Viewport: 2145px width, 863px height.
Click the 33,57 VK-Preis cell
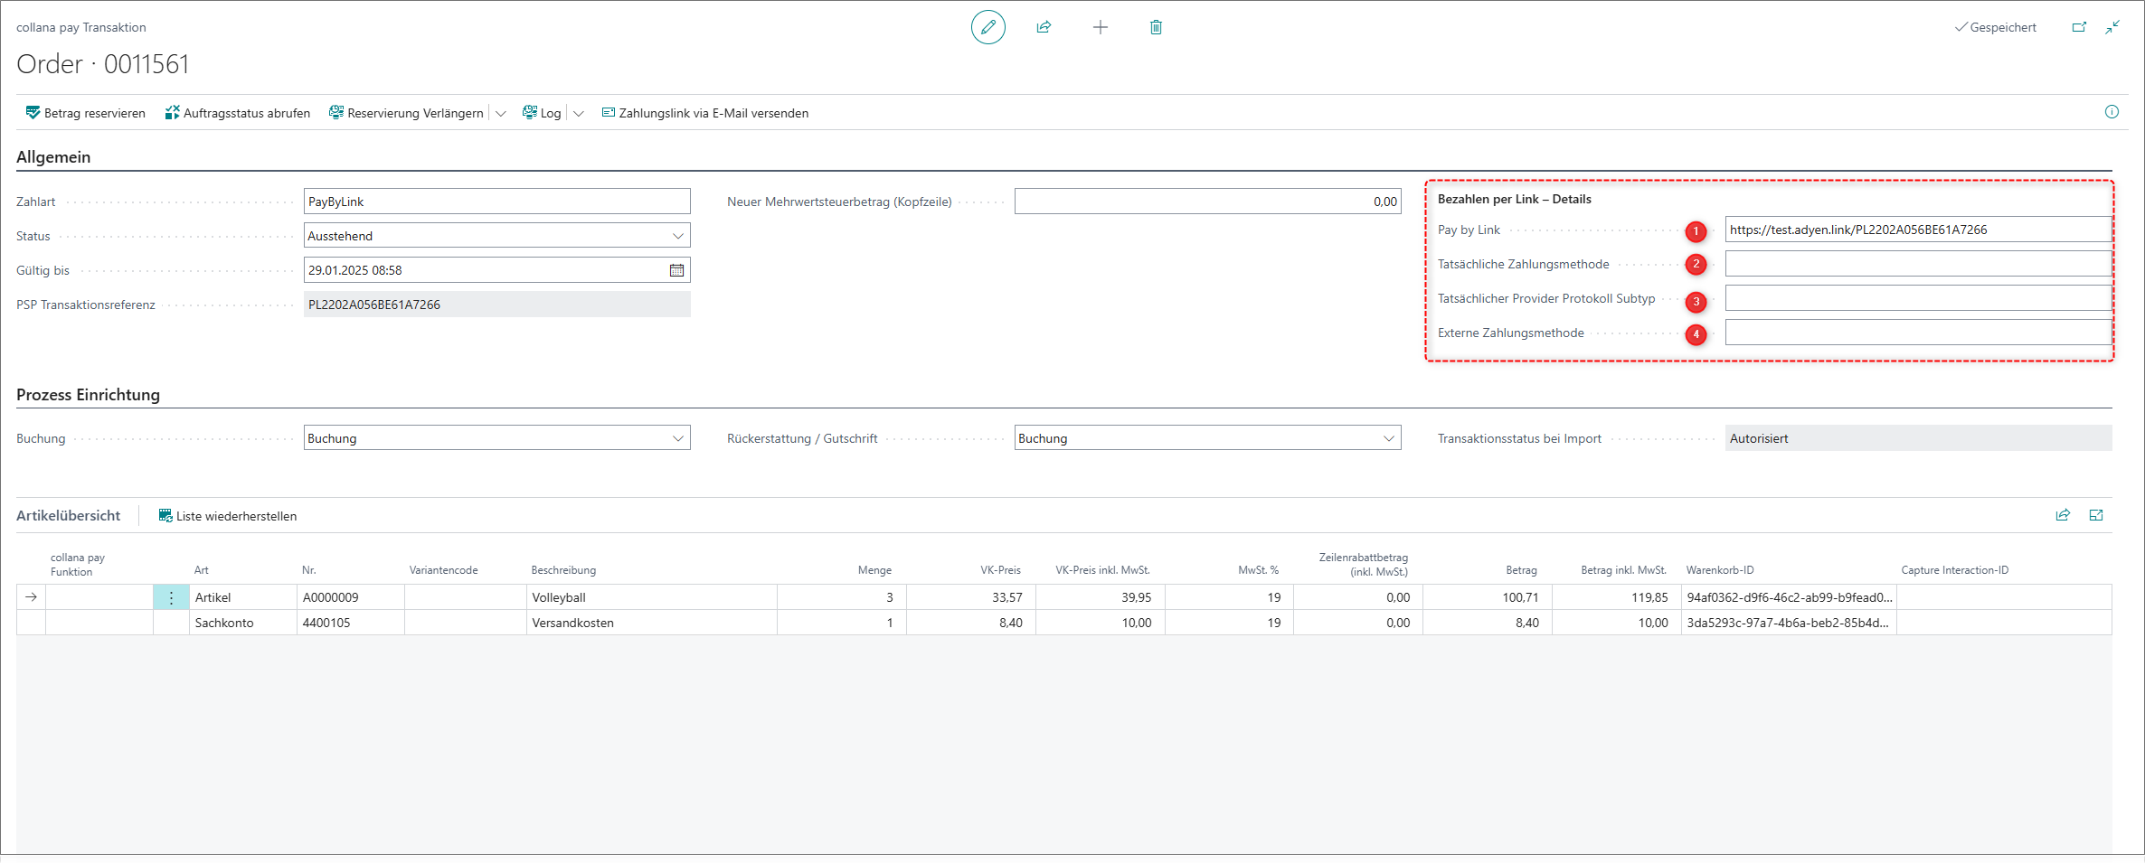pos(971,597)
